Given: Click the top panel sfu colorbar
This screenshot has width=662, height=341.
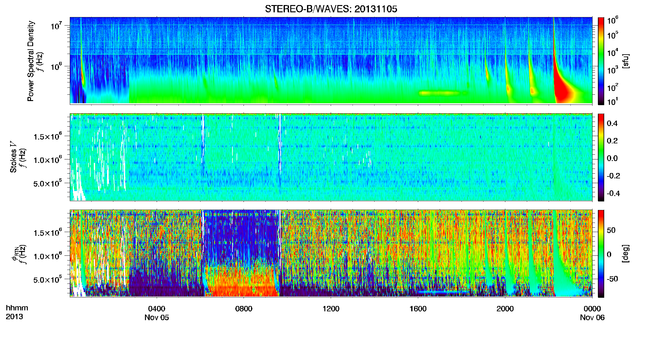Looking at the screenshot, I should pyautogui.click(x=601, y=61).
